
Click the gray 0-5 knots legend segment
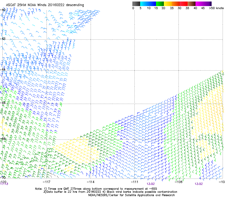[136, 4]
